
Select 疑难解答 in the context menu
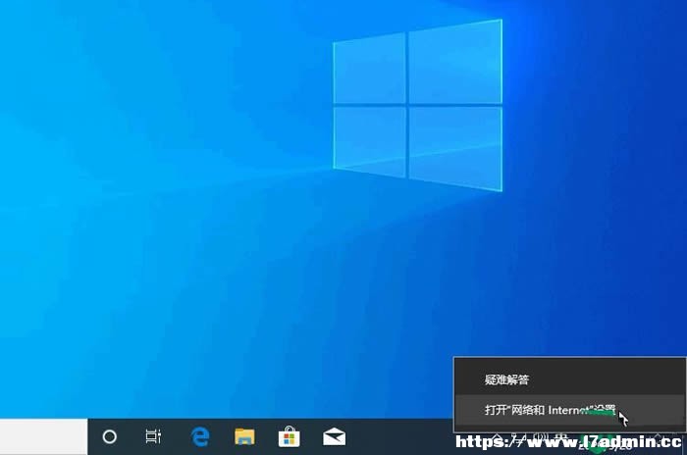(570, 379)
